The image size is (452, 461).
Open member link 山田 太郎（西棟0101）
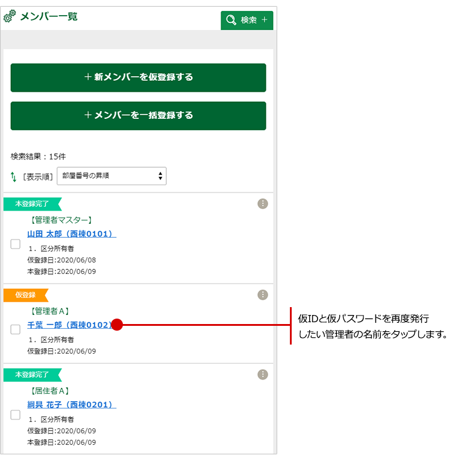click(x=72, y=234)
